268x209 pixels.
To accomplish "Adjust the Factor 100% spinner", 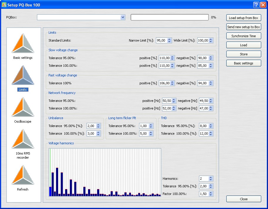I will click(210, 194).
